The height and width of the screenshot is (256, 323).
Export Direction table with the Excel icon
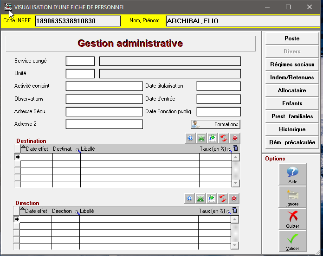click(200, 198)
